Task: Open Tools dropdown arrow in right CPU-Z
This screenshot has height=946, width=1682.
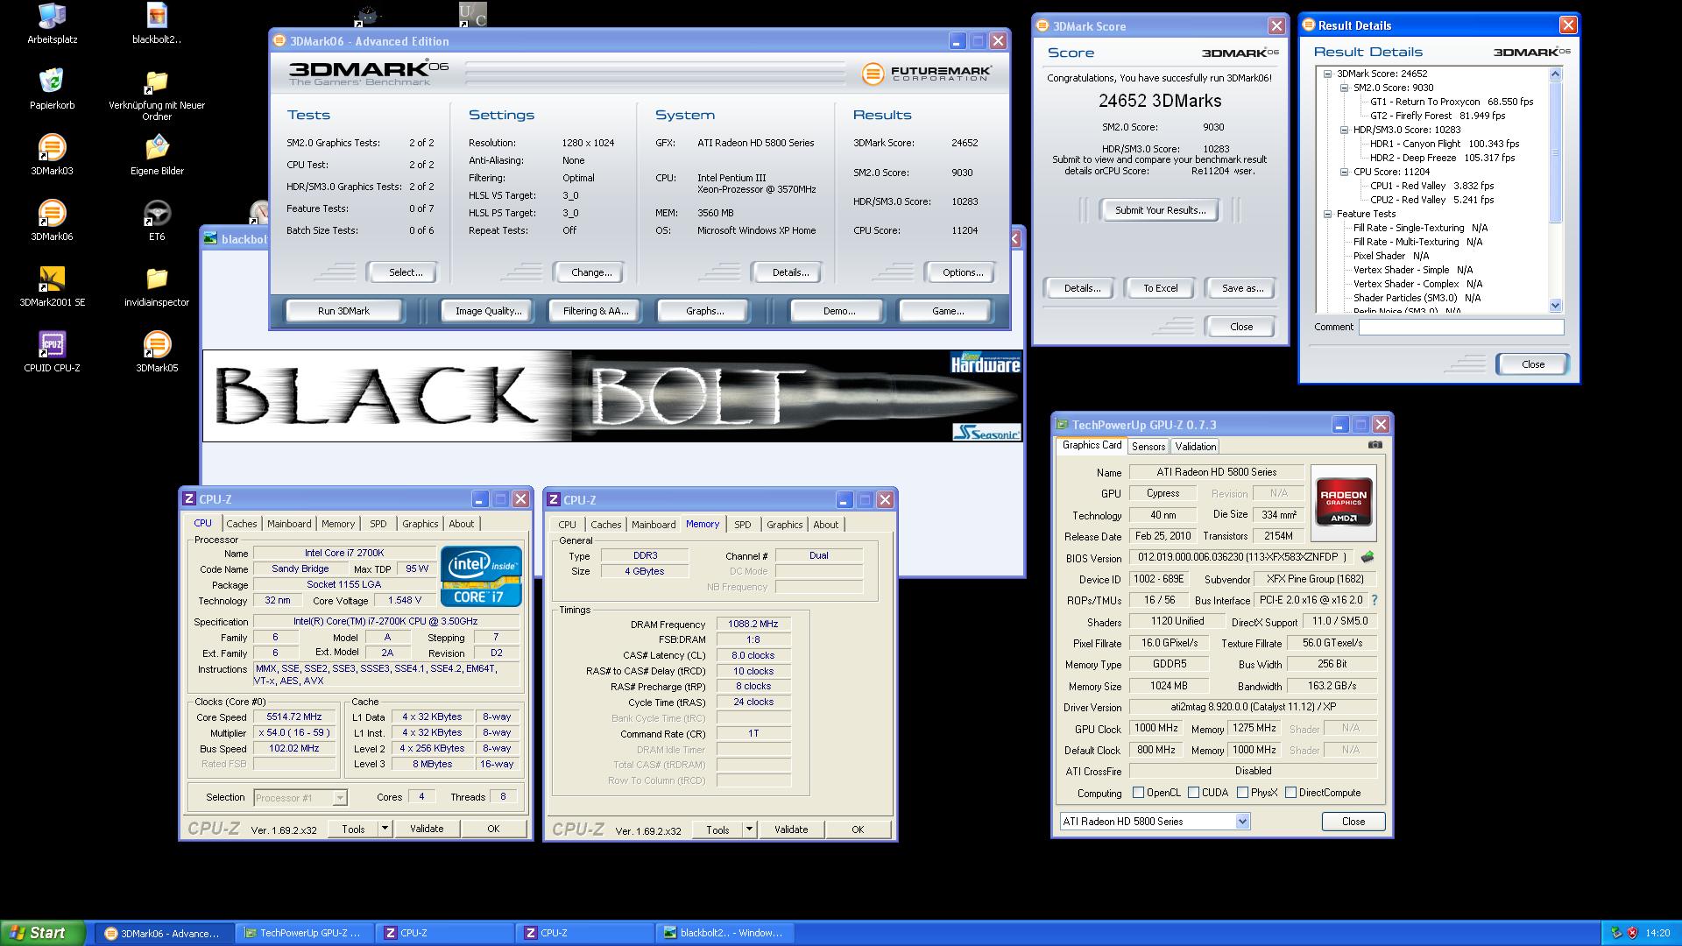Action: click(x=749, y=830)
